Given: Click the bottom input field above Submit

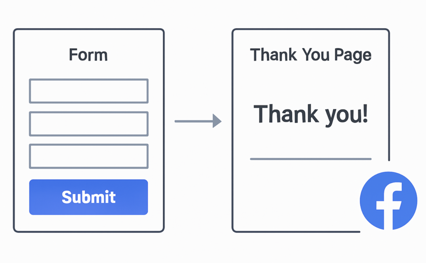Looking at the screenshot, I should [89, 156].
